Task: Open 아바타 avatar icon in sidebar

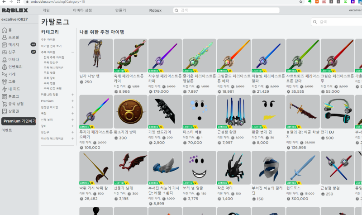Action: tap(5, 59)
